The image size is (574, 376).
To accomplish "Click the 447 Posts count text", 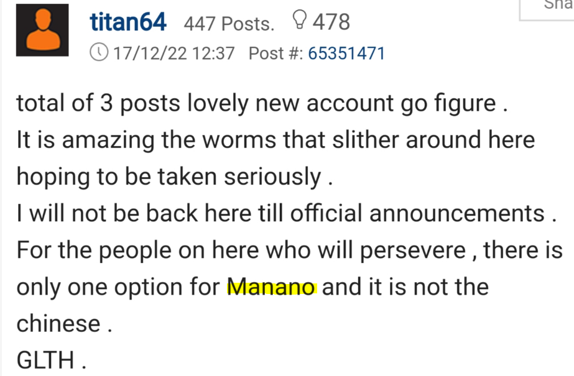I will [228, 24].
